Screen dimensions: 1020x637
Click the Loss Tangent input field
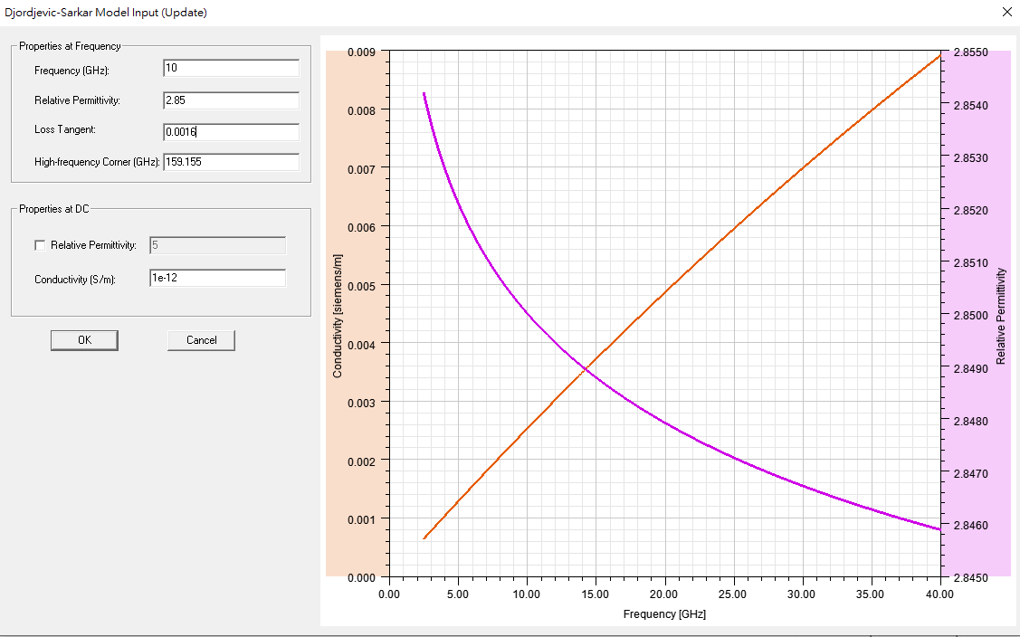point(231,132)
